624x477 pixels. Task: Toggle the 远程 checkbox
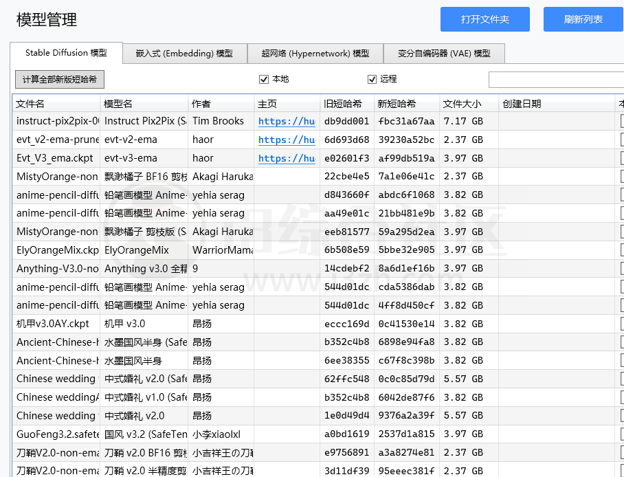[x=372, y=79]
